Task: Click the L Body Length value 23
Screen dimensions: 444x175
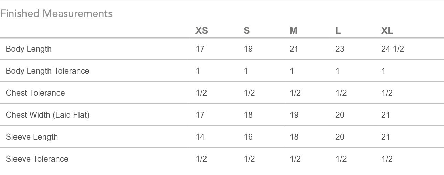Action: pyautogui.click(x=340, y=49)
